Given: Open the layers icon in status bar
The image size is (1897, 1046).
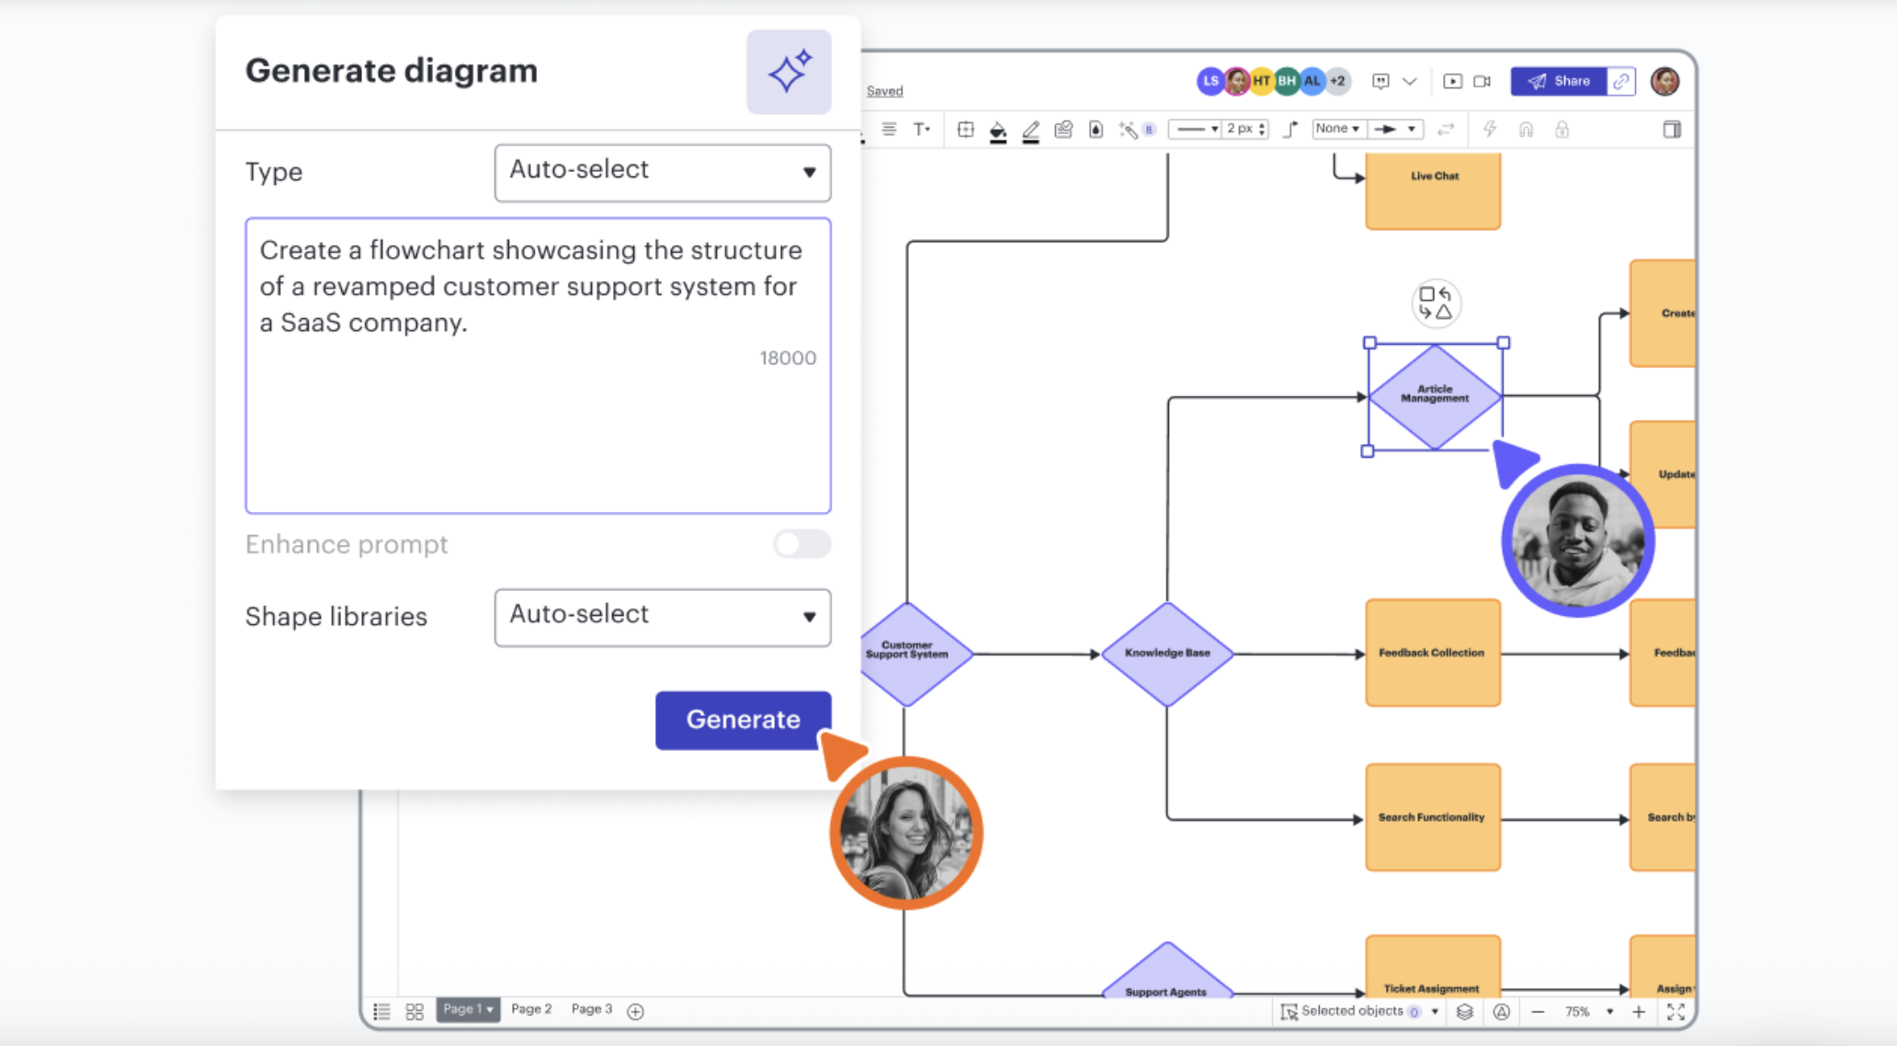Looking at the screenshot, I should (x=1465, y=1011).
